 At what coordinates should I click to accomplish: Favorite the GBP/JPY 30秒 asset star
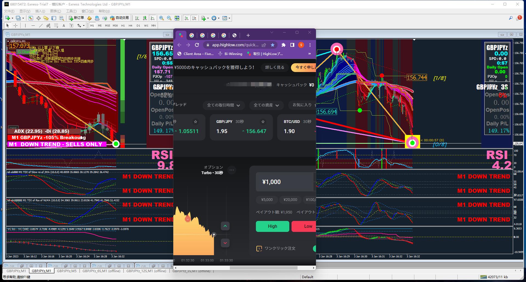point(263,122)
